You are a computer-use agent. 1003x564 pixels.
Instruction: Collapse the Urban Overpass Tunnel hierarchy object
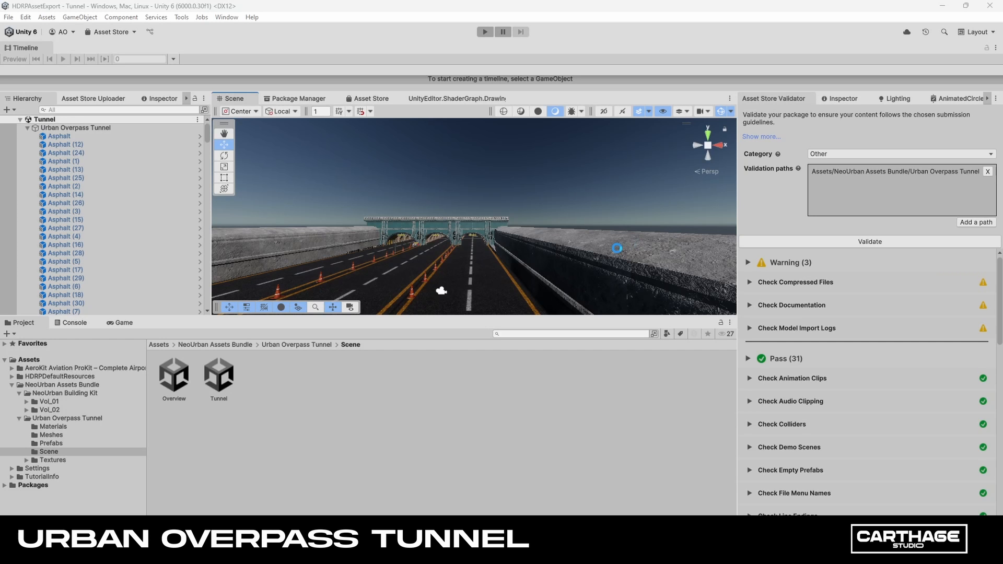point(28,128)
